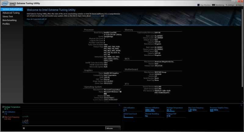Select the System Information tab

point(11,9)
